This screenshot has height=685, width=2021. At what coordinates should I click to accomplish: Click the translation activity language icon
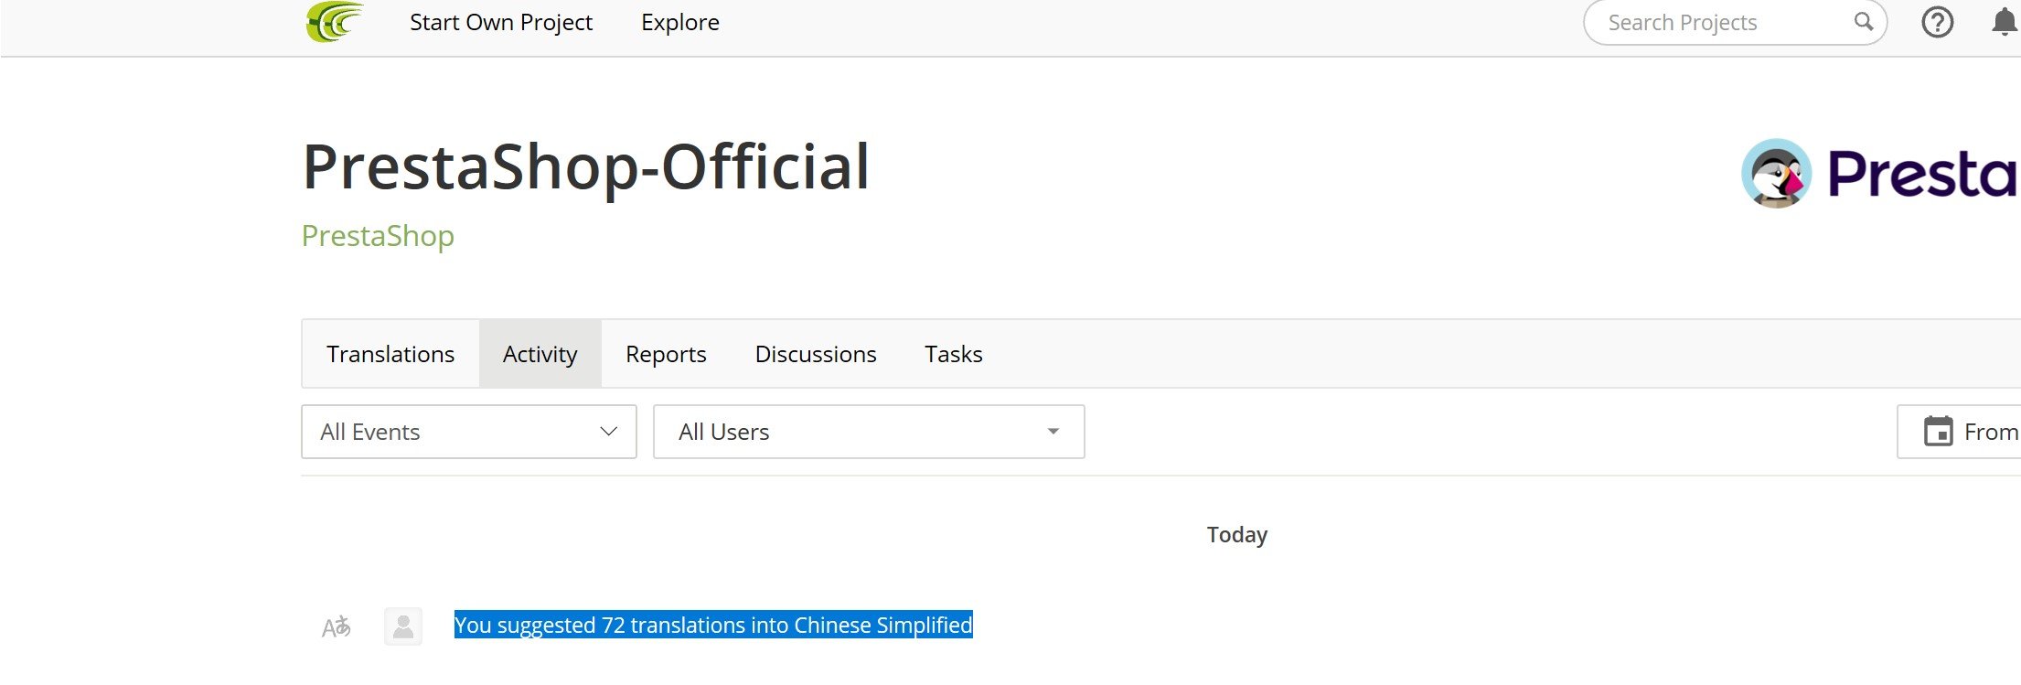336,627
